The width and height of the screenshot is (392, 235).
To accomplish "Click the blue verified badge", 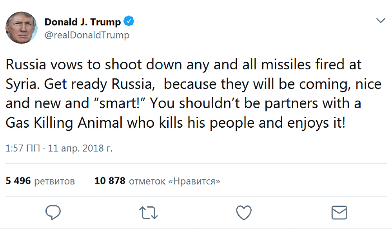I will [x=129, y=22].
